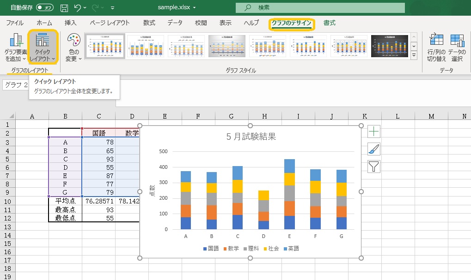This screenshot has height=280, width=471.
Task: Expand the chart styles gallery more arrow
Action: click(x=414, y=55)
